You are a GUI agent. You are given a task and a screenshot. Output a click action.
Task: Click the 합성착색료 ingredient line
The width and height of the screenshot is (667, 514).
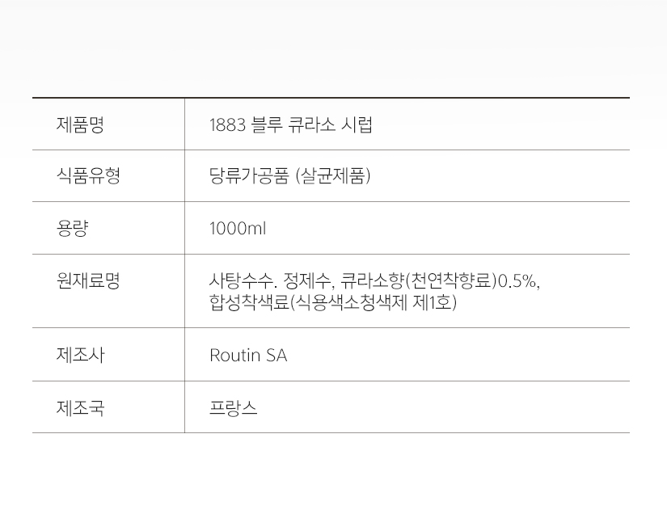(333, 303)
